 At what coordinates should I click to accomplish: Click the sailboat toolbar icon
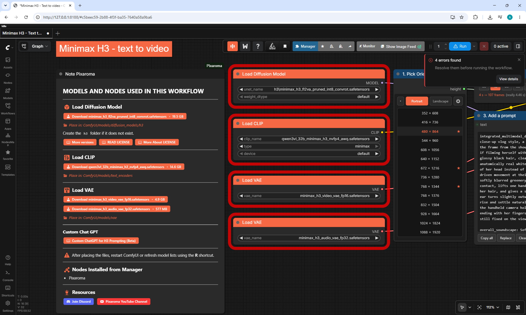click(x=272, y=46)
